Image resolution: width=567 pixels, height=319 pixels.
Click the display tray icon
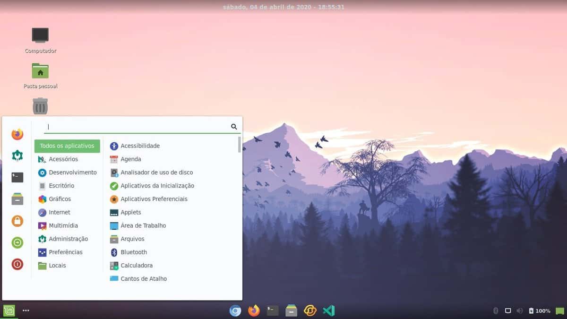click(508, 311)
